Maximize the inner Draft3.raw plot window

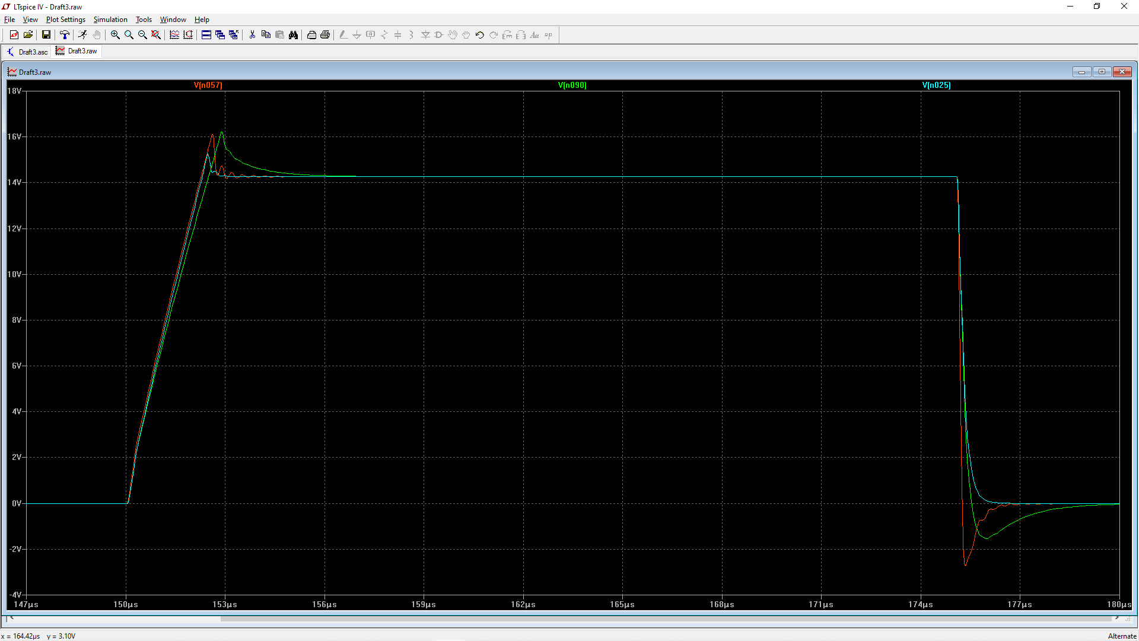tap(1102, 72)
